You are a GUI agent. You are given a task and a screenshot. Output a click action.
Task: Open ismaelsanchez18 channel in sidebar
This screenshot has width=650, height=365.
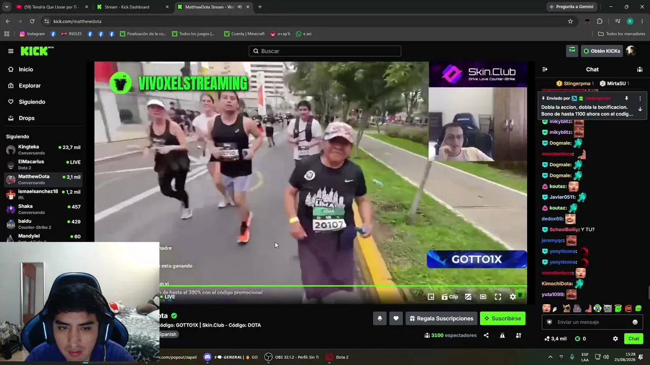(43, 194)
